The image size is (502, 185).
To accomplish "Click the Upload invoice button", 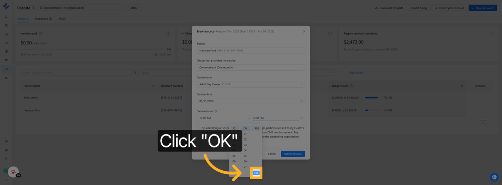I will [483, 8].
